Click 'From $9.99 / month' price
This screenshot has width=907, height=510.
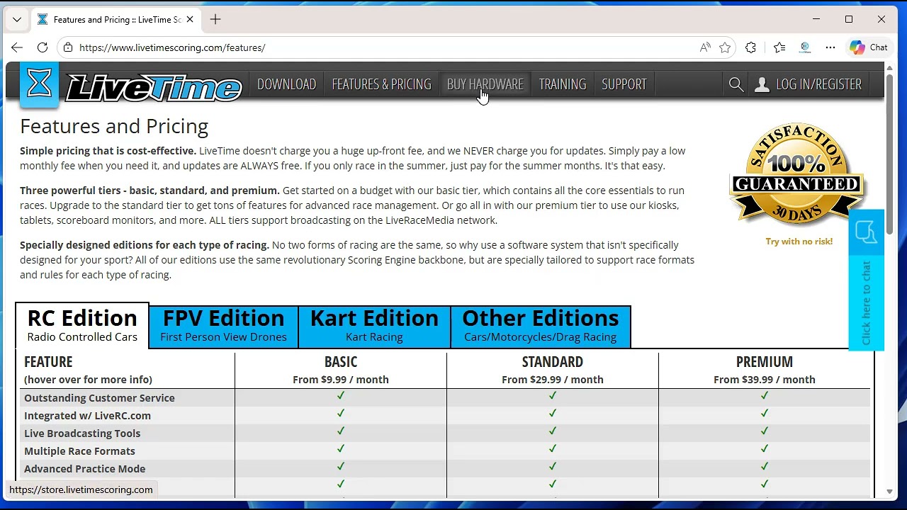coord(341,380)
